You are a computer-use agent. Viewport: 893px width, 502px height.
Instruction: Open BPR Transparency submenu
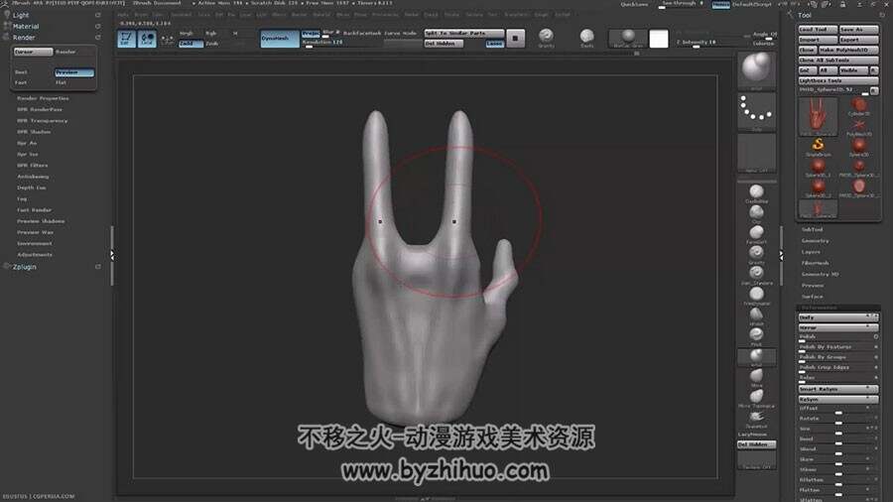[x=42, y=121]
